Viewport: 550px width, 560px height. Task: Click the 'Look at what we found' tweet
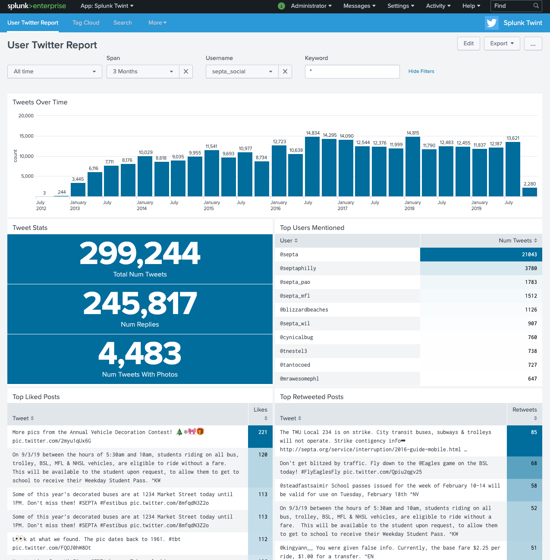(127, 544)
